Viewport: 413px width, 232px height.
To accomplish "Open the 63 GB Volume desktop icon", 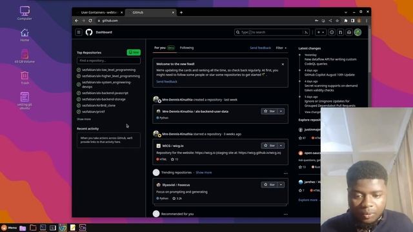I will pos(25,56).
